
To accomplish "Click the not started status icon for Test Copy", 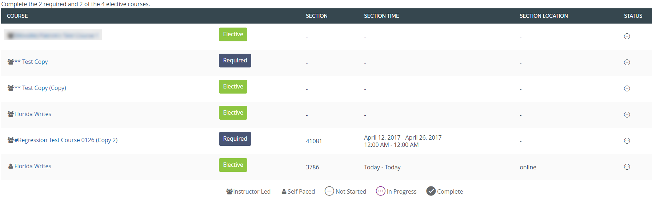I will [627, 62].
